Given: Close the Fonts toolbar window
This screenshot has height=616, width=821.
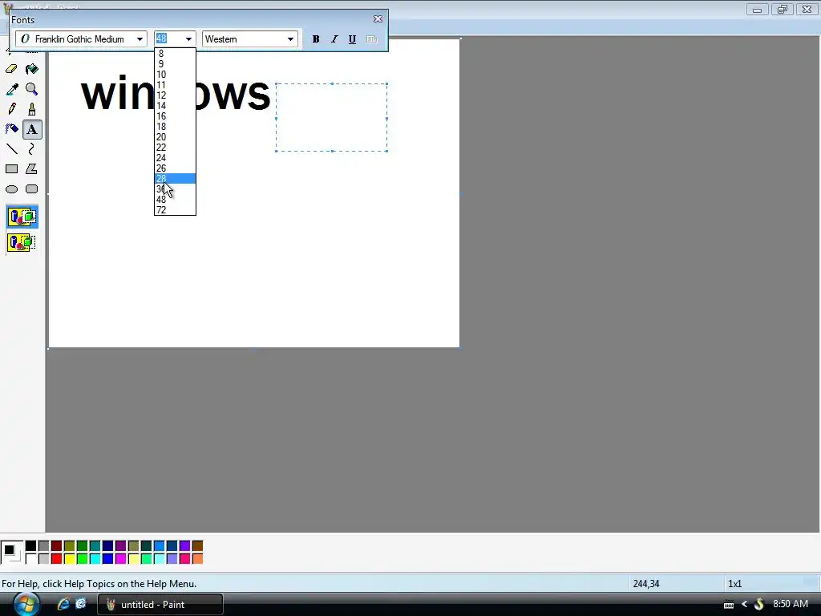Looking at the screenshot, I should pyautogui.click(x=378, y=19).
